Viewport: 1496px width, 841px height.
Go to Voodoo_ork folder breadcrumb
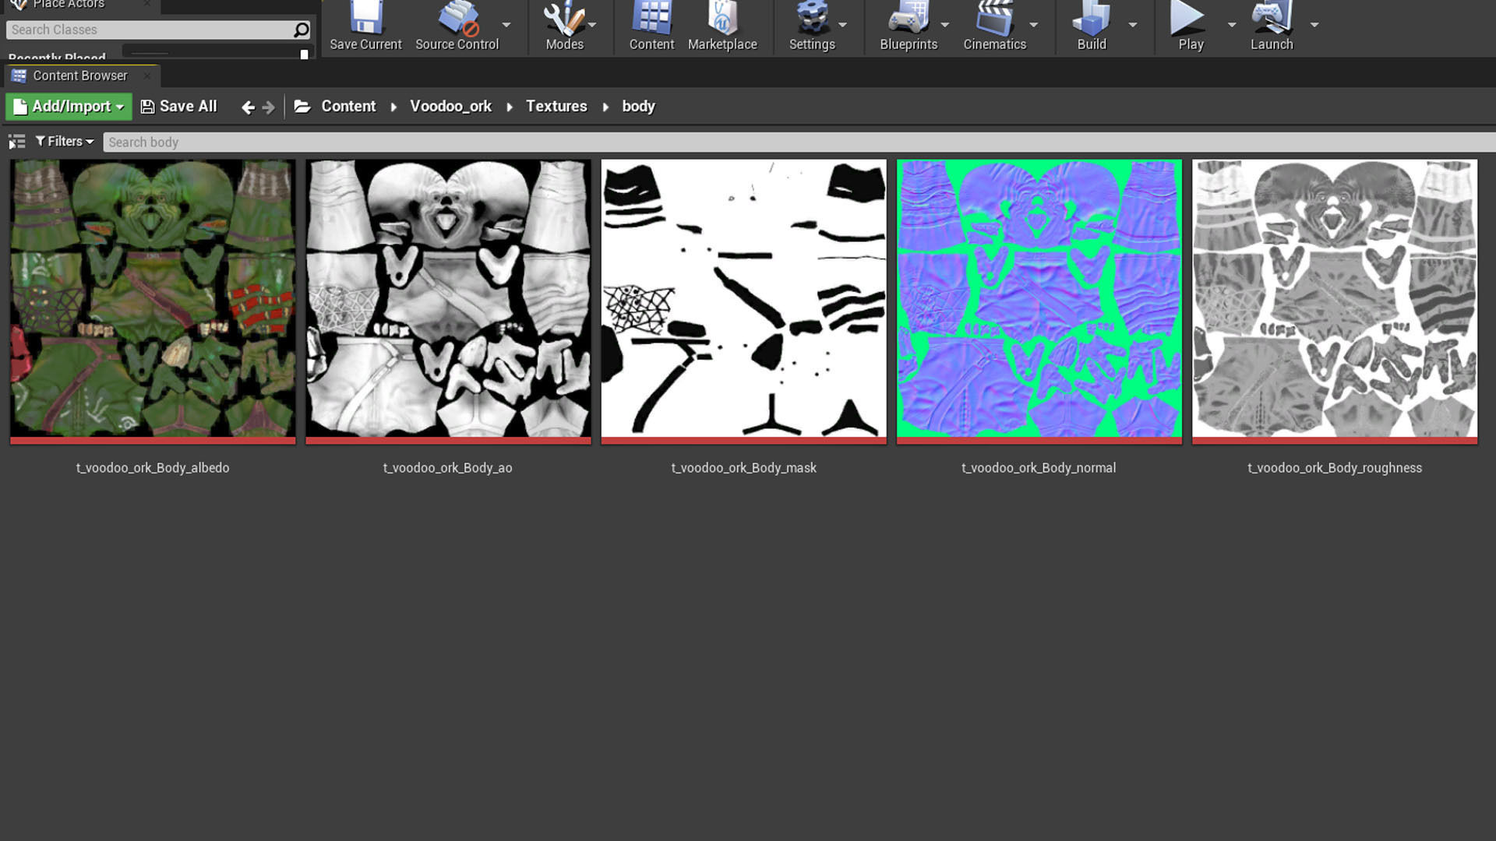pyautogui.click(x=450, y=107)
